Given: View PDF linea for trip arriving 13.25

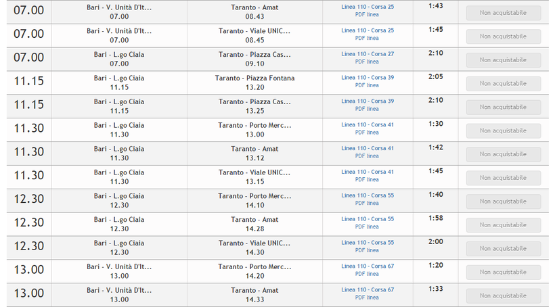Looking at the screenshot, I should tap(367, 109).
